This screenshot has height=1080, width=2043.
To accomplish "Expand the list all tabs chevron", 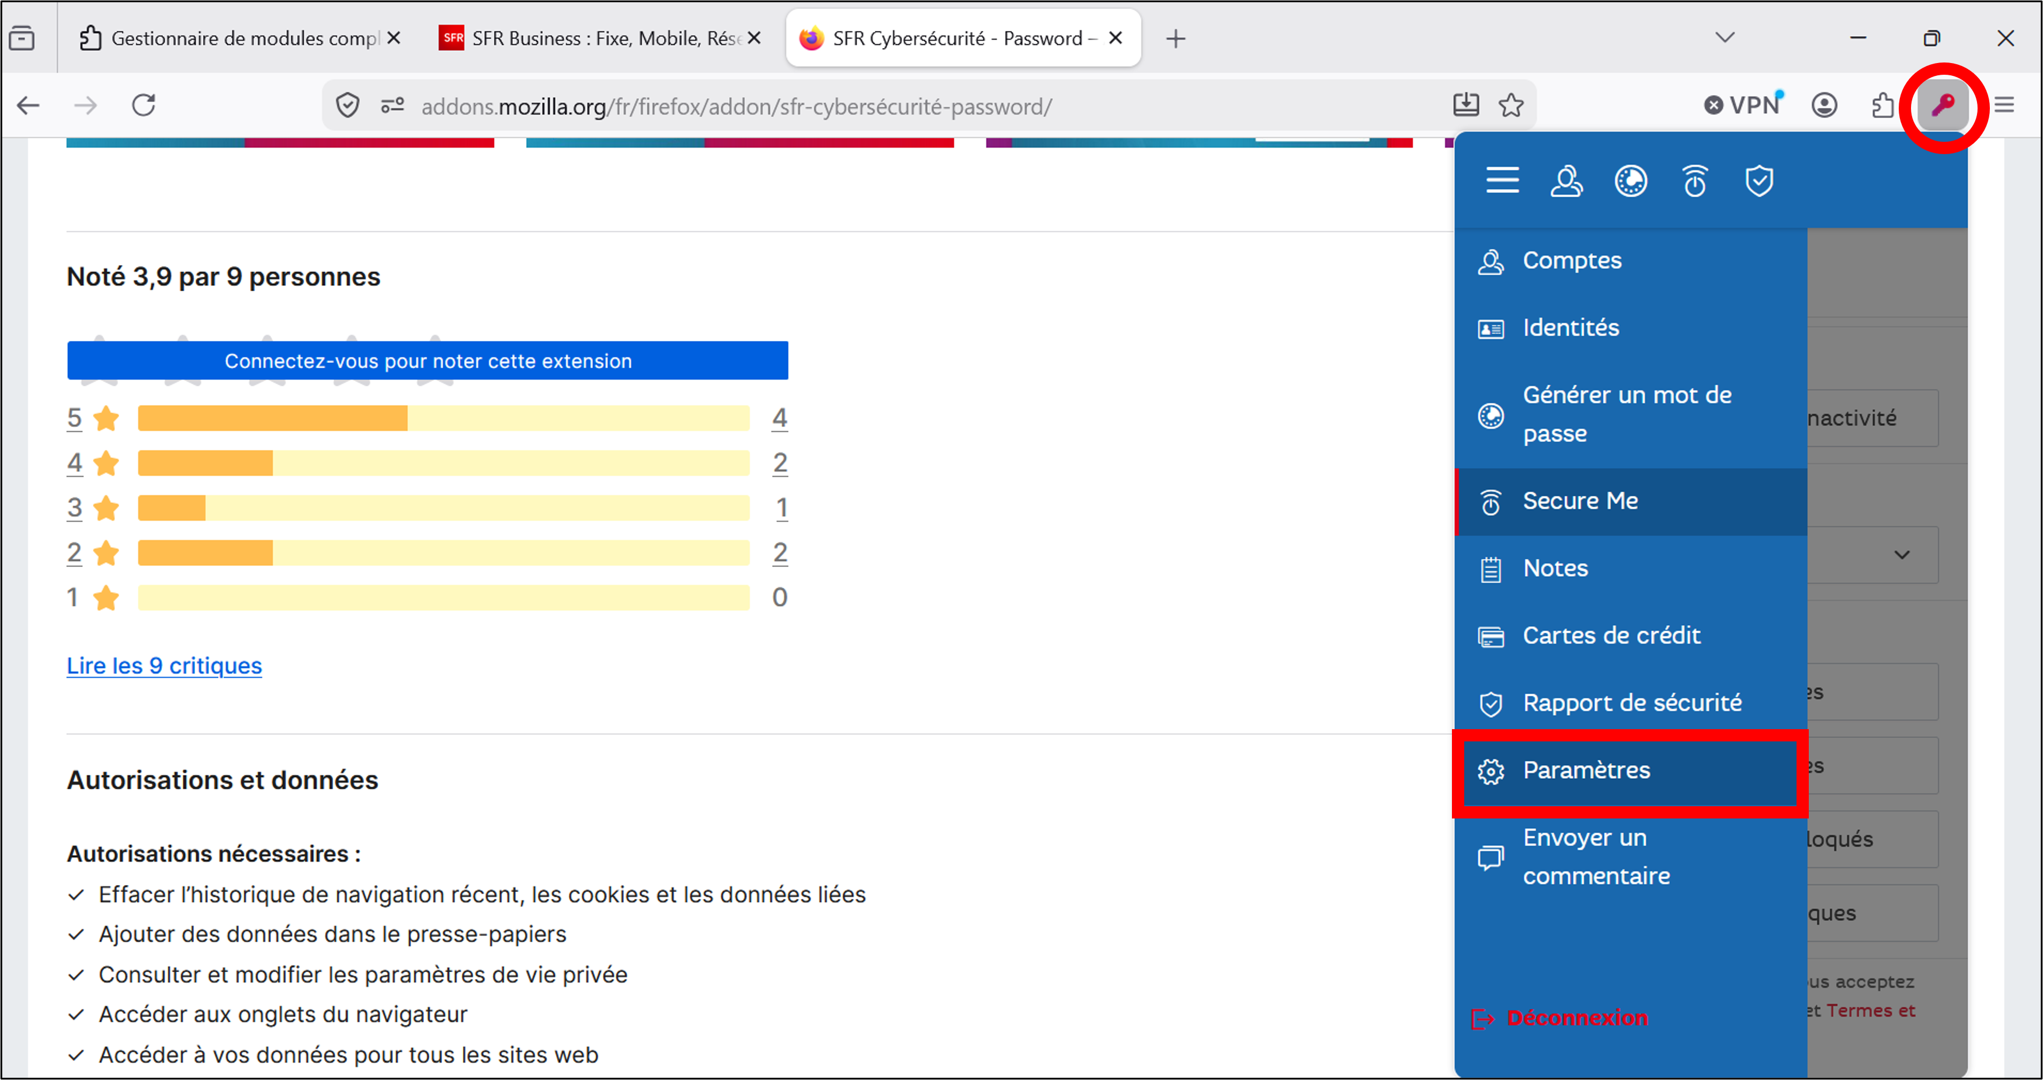I will click(x=1725, y=37).
